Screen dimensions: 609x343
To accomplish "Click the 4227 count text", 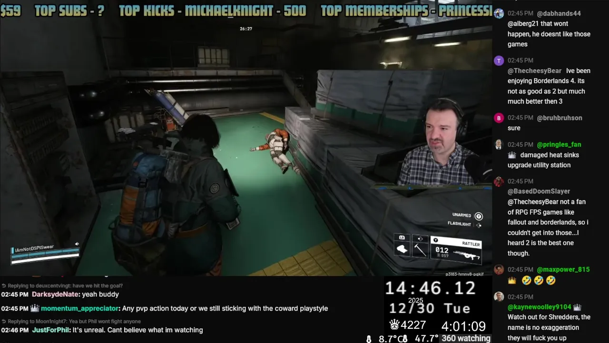I will click(x=413, y=325).
